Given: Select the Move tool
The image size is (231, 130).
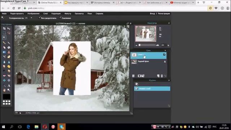Looking at the screenshot, I should (9, 29).
